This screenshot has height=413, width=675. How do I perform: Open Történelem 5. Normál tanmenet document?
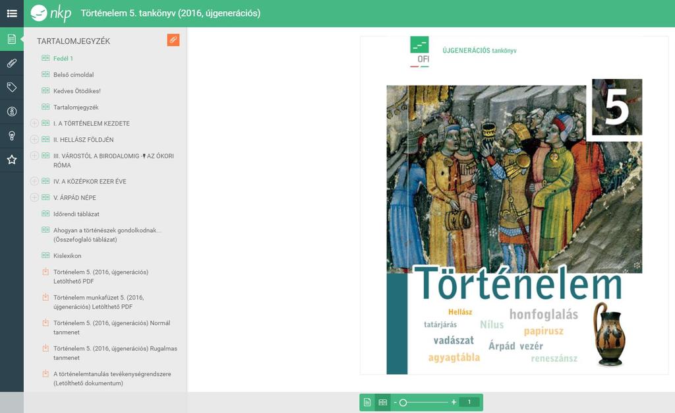point(111,327)
